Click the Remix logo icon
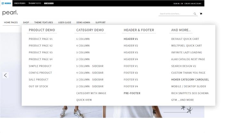The image size is (225, 133). [x=6, y=3]
